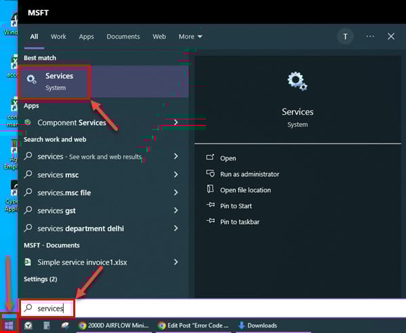Click the T user account avatar
Image resolution: width=406 pixels, height=333 pixels.
click(x=345, y=37)
